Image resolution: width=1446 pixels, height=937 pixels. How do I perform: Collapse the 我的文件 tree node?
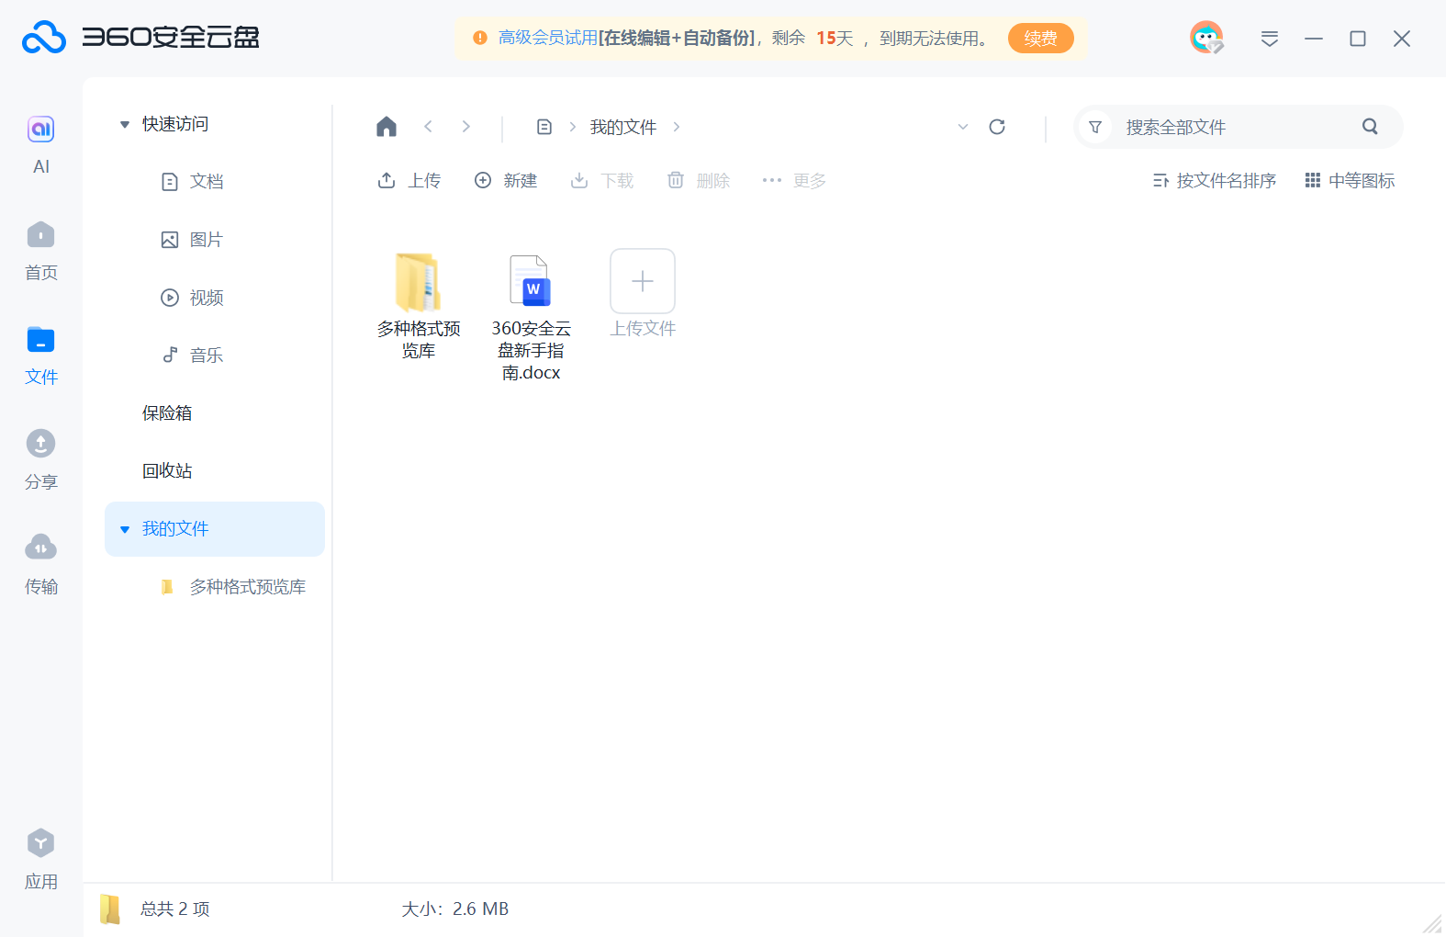tap(125, 529)
